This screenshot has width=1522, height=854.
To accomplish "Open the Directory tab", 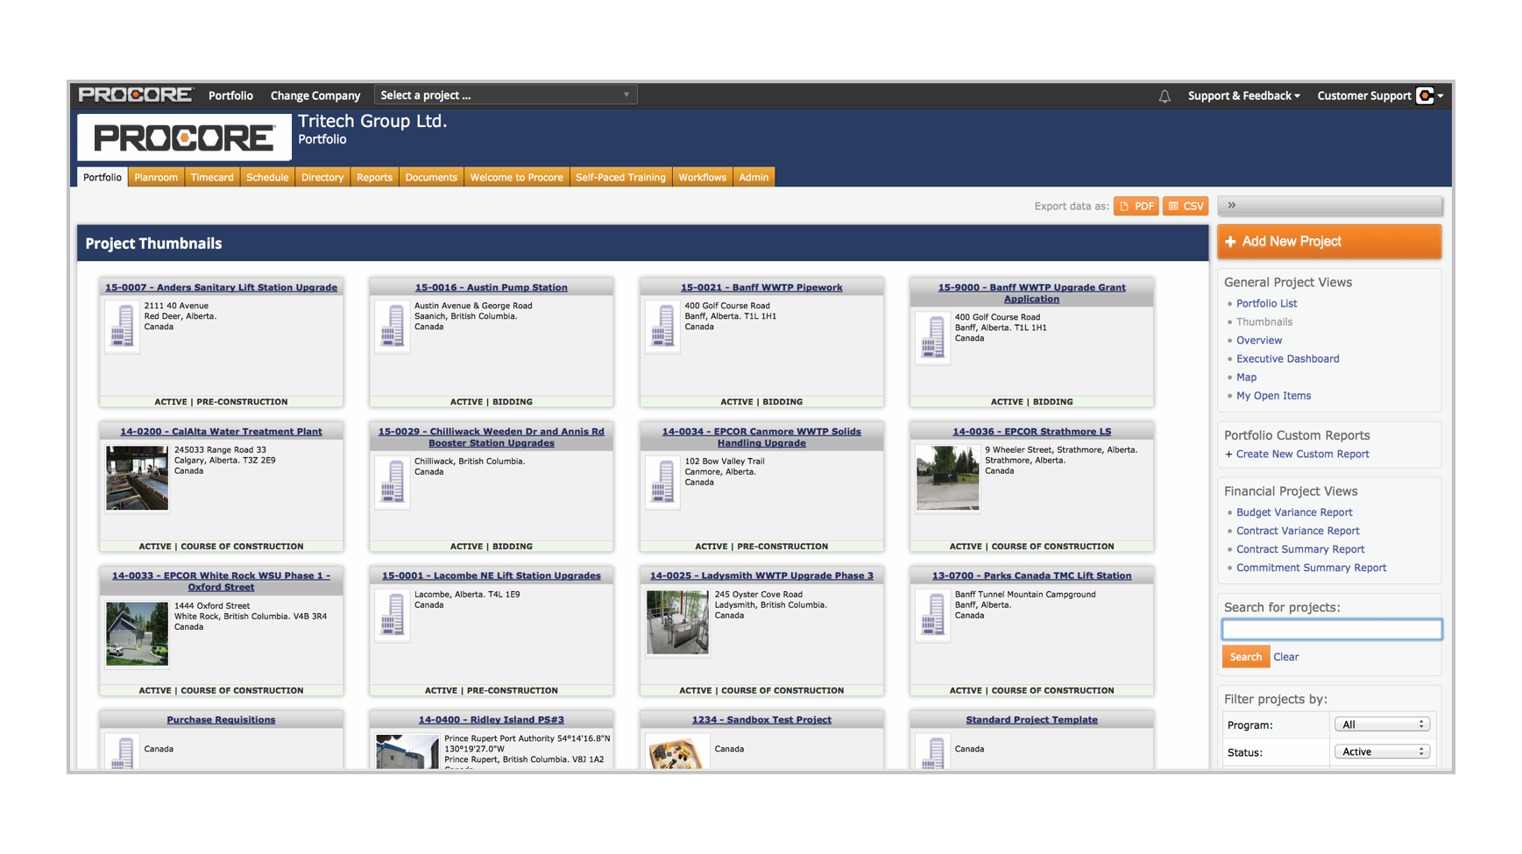I will [322, 177].
